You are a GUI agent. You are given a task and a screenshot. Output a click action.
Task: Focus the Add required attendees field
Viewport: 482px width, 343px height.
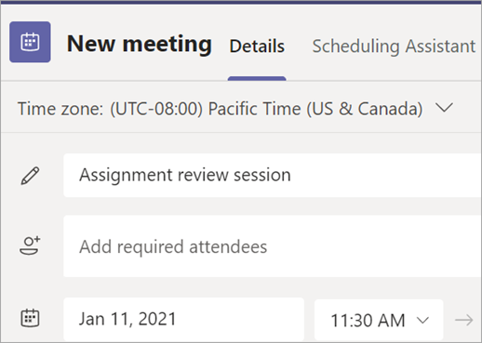point(273,246)
